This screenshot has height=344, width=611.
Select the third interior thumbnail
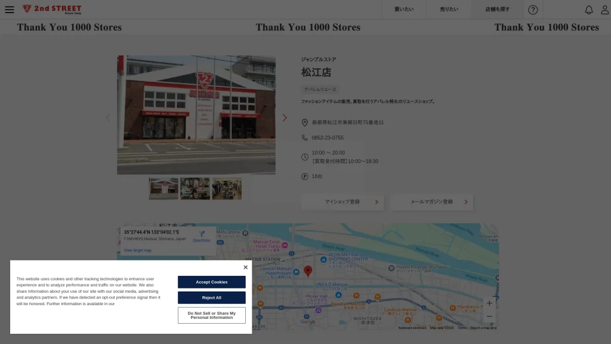pyautogui.click(x=227, y=189)
